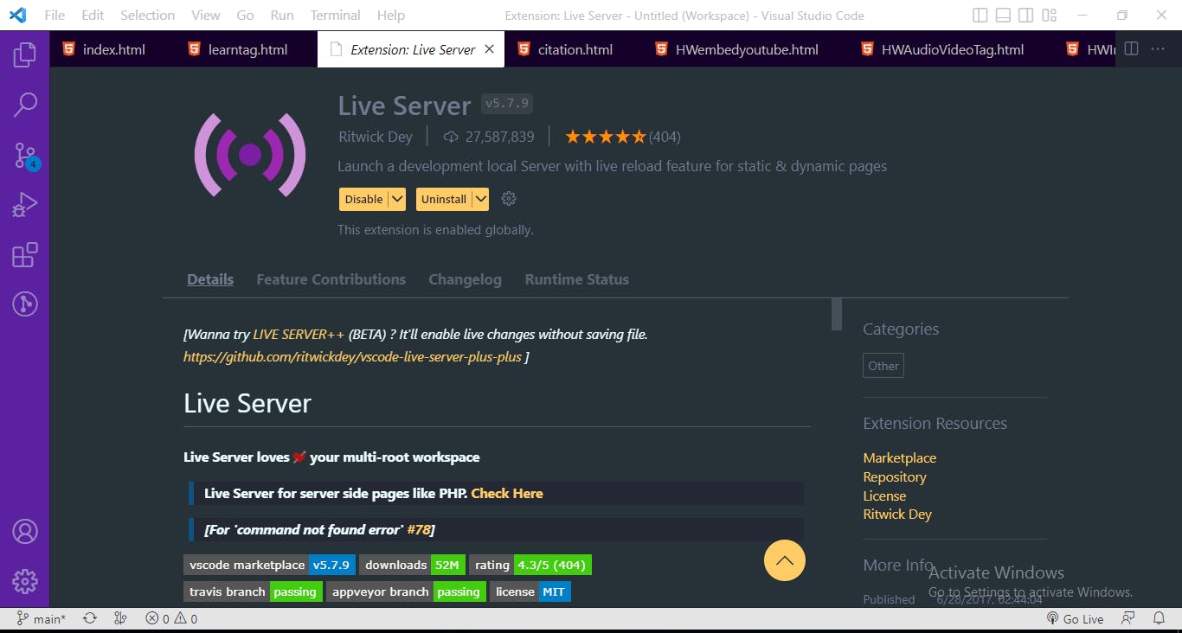Open the editor More Actions ellipsis
This screenshot has width=1182, height=633.
tap(1158, 49)
